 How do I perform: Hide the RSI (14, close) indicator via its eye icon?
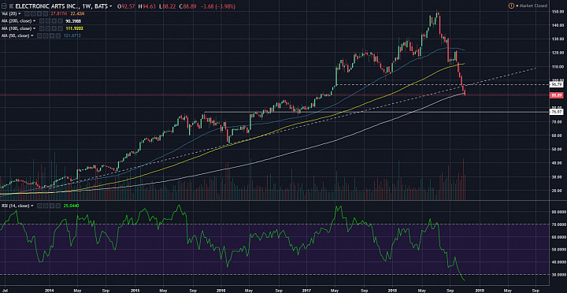(40, 206)
